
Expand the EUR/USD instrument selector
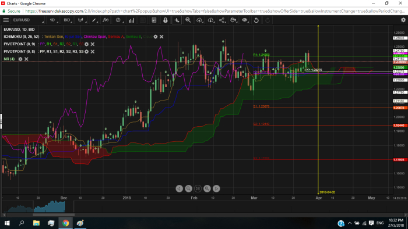28,20
